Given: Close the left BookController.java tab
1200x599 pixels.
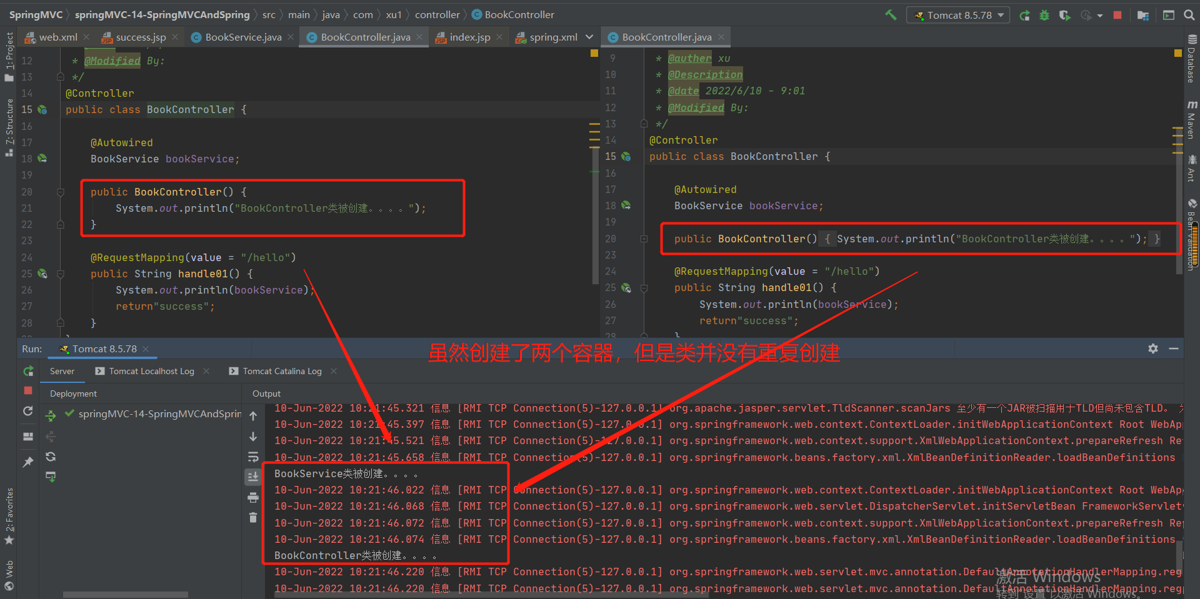Looking at the screenshot, I should [x=419, y=37].
